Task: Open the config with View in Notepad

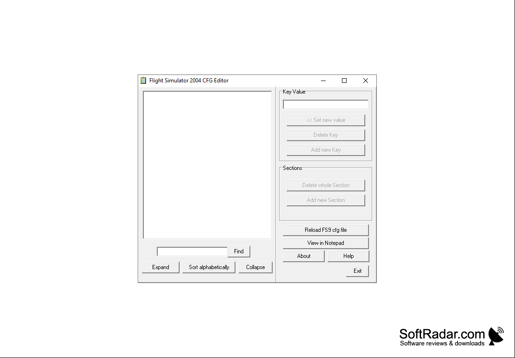Action: [326, 243]
